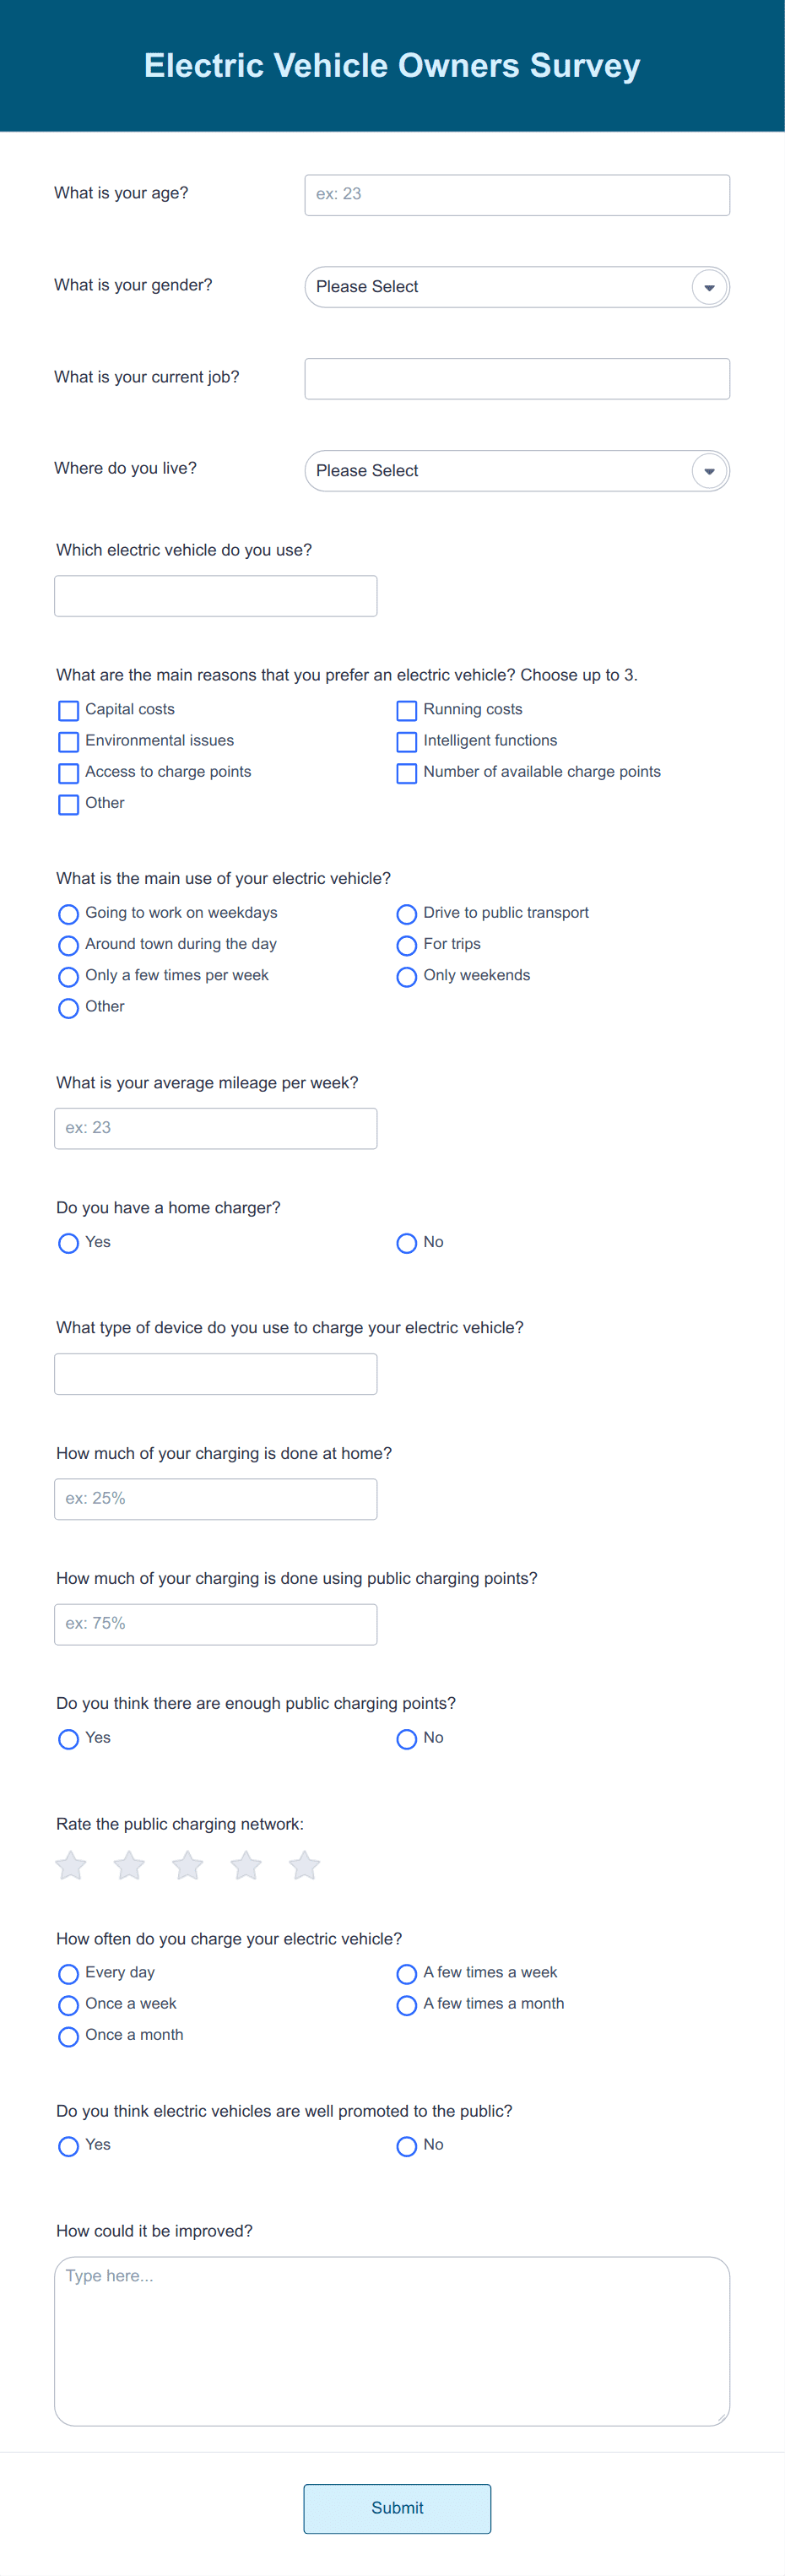Click the How could it be improved textarea
This screenshot has width=785, height=2576.
[x=392, y=2340]
